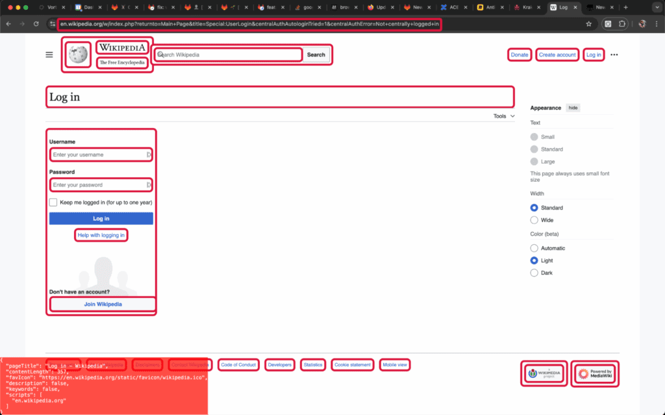Select the Dark color scheme option
The width and height of the screenshot is (665, 415).
[x=533, y=272]
